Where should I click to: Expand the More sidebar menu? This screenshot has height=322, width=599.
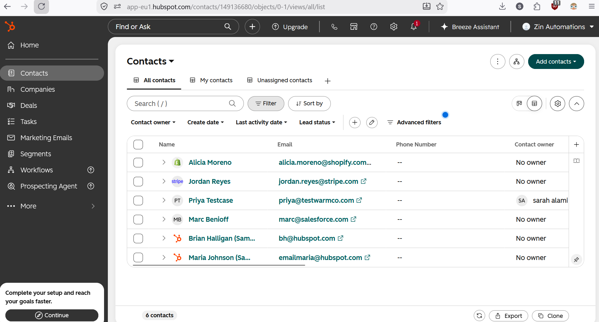52,206
